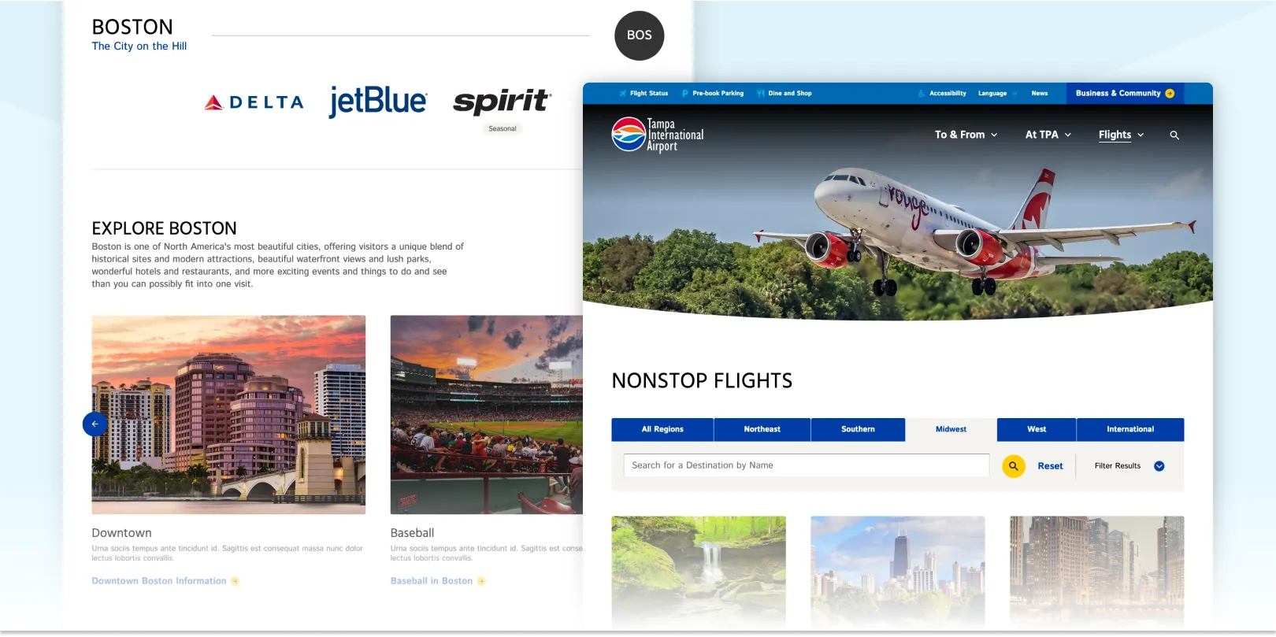Expand the Filter Results dropdown
1276x637 pixels.
1129,466
